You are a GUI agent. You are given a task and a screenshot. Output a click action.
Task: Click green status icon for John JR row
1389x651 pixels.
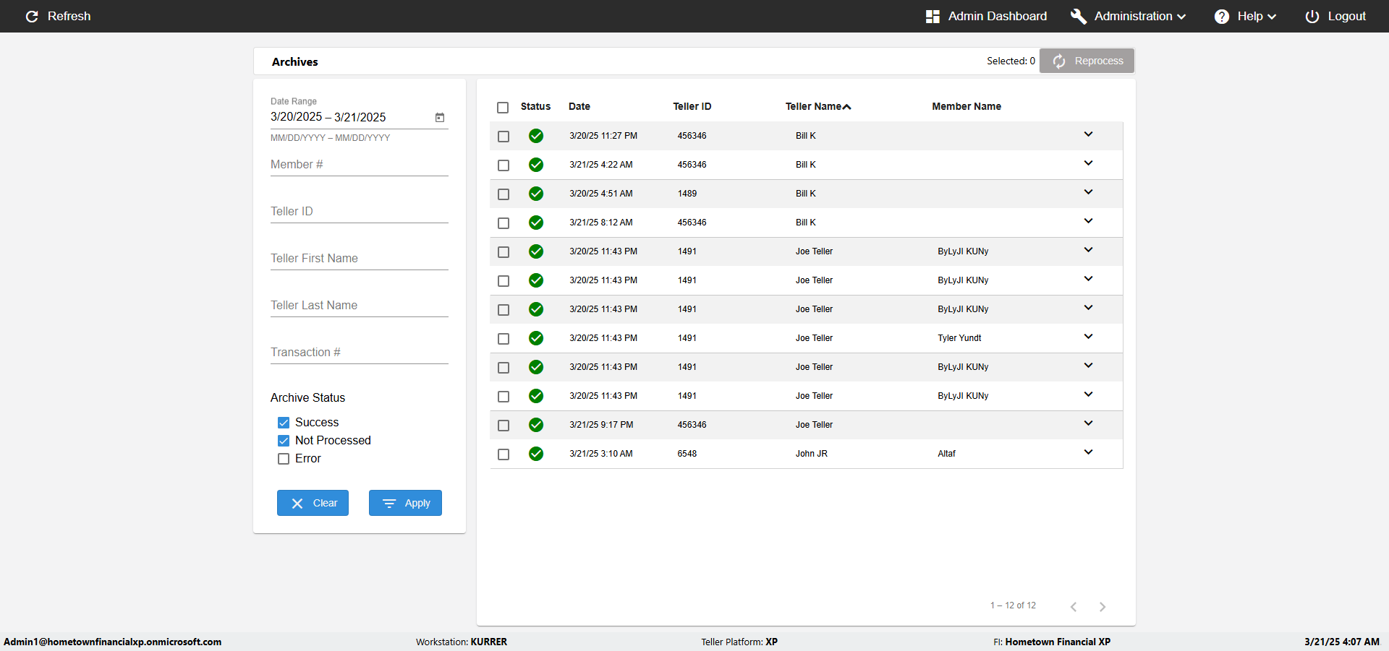(x=535, y=454)
